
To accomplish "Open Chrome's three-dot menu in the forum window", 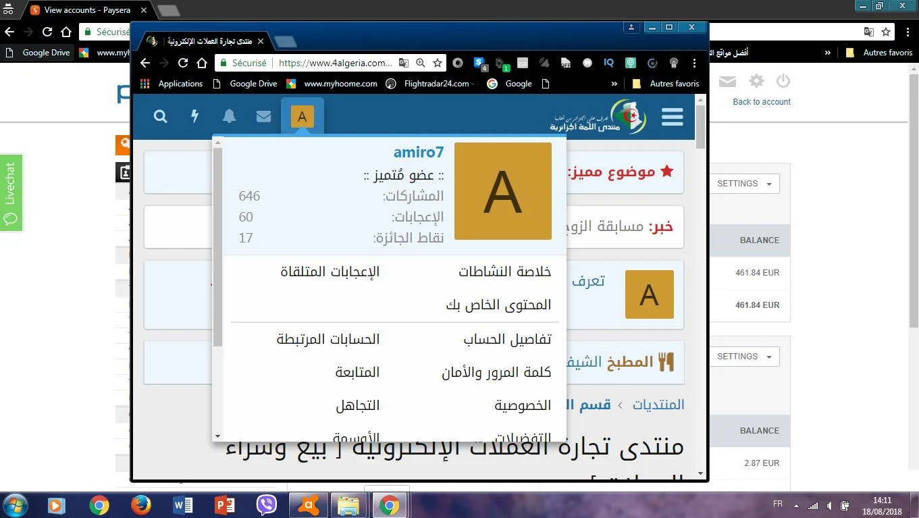I will tap(695, 63).
